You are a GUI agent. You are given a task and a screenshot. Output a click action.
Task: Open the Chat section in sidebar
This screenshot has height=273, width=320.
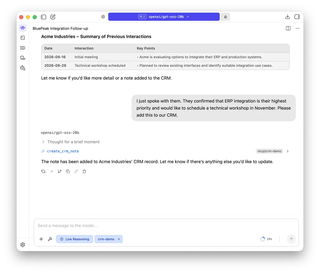click(23, 28)
